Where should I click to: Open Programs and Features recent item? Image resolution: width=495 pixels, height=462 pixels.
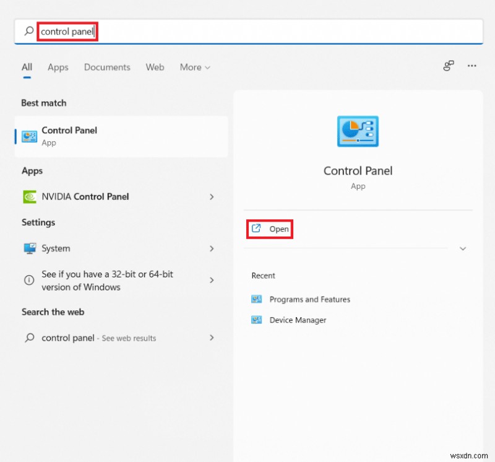click(x=301, y=299)
